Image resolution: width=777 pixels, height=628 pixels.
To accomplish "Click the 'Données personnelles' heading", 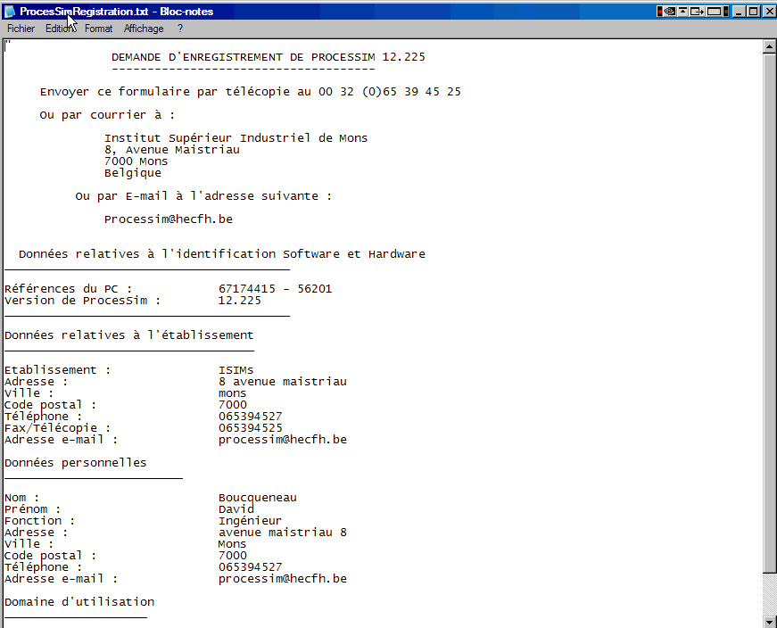I will tap(75, 463).
